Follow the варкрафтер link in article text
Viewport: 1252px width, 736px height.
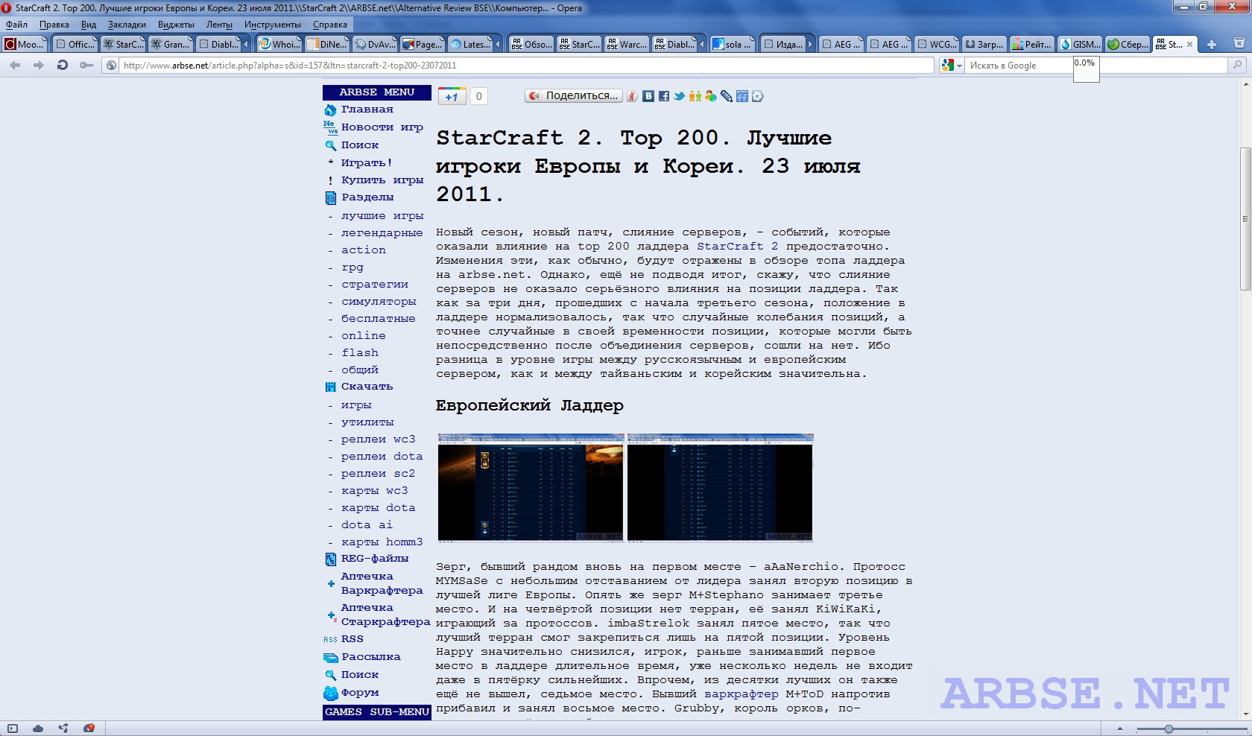(741, 694)
